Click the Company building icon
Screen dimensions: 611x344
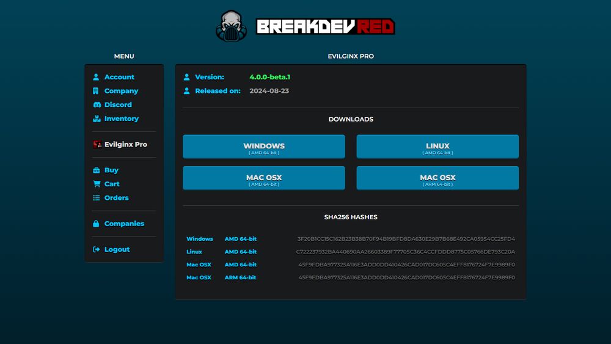click(96, 91)
